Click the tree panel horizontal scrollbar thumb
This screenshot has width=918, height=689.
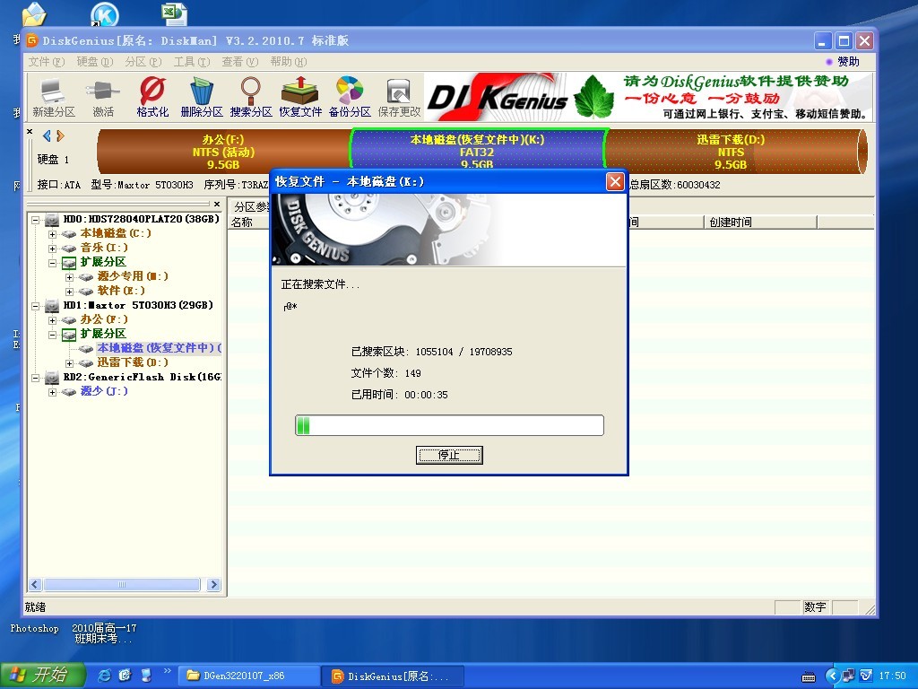pyautogui.click(x=122, y=584)
